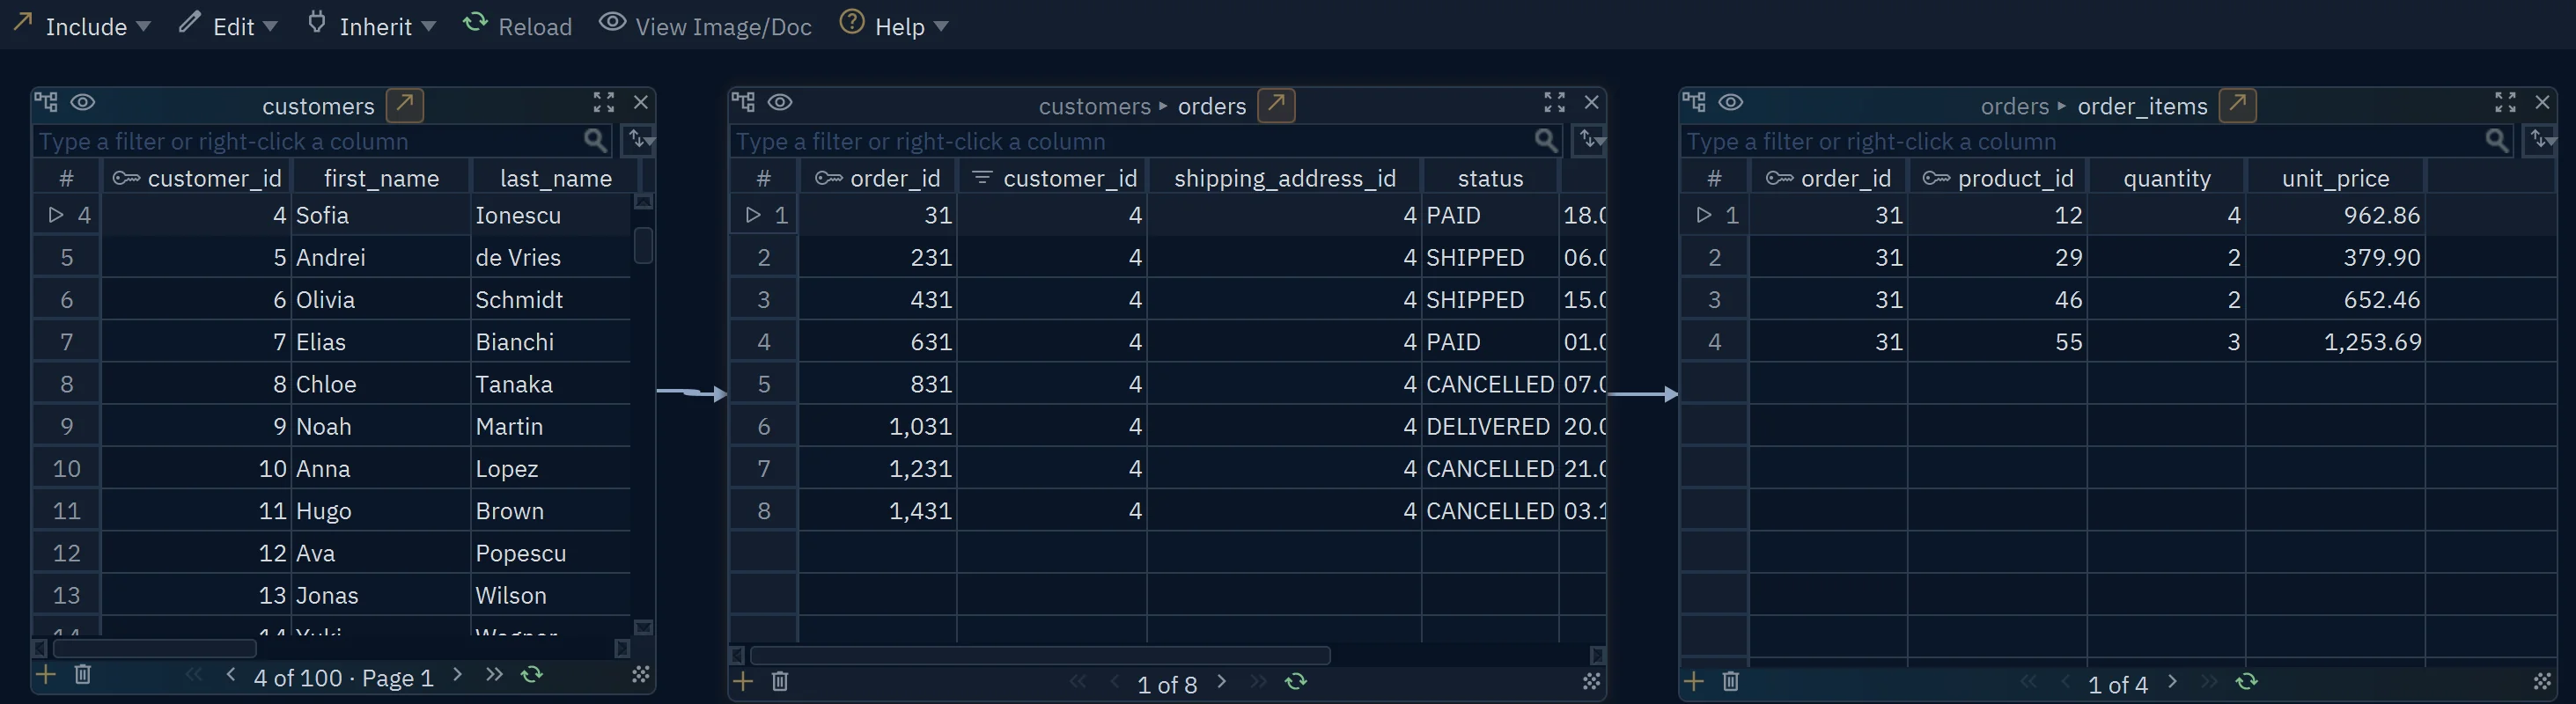Maximize the order_items table panel
The width and height of the screenshot is (2576, 704).
[x=2505, y=102]
